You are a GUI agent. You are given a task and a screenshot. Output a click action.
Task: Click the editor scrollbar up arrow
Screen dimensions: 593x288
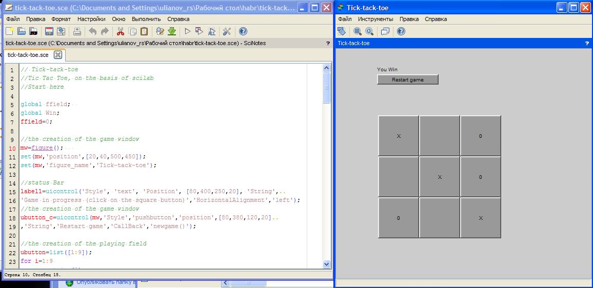coord(327,68)
